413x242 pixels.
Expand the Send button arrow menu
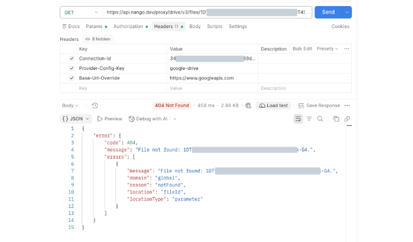point(347,12)
